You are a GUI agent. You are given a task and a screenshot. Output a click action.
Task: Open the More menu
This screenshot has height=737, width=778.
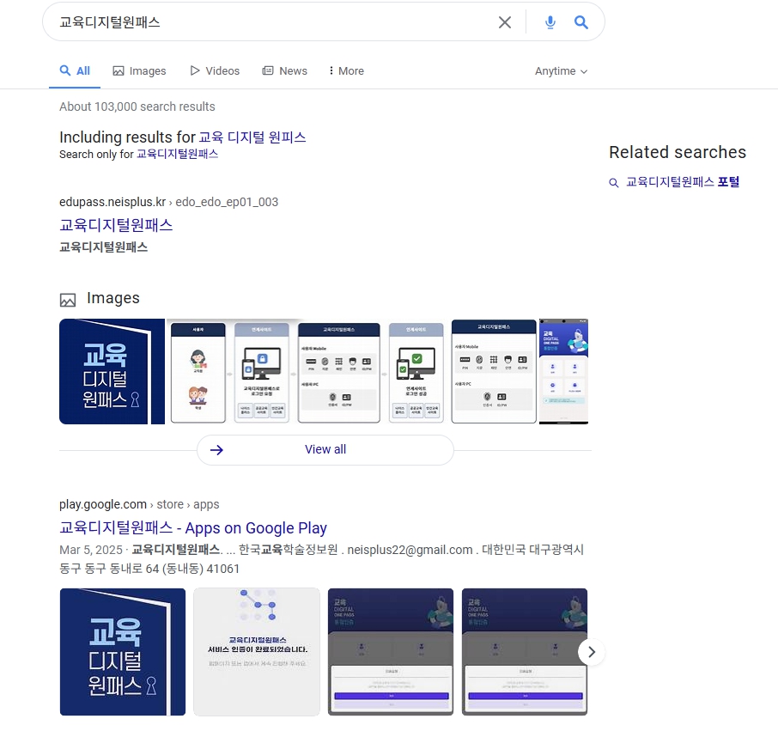pyautogui.click(x=346, y=71)
